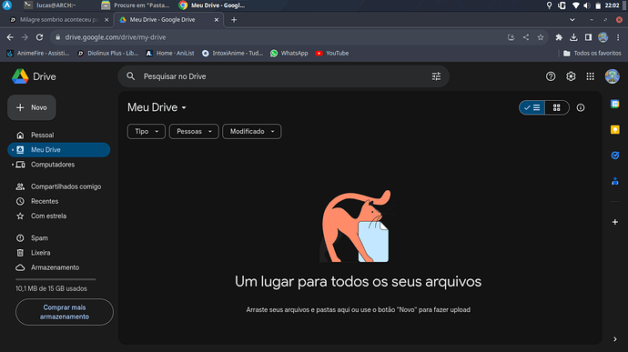Open Chrome three-dot menu
628x352 pixels.
pyautogui.click(x=618, y=37)
